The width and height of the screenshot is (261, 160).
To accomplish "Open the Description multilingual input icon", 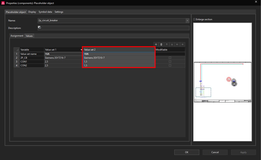I will click(x=40, y=28).
